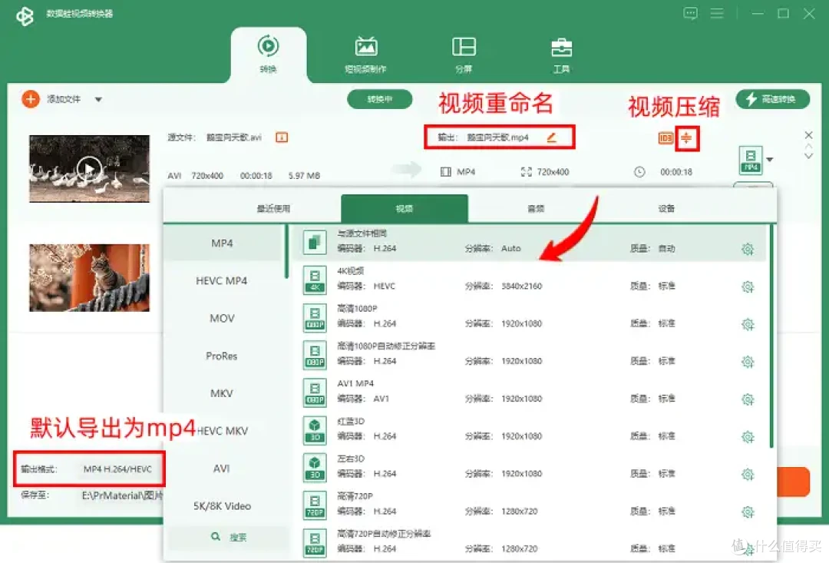
Task: Choose 720P auto-correct resolution preset icon
Action: coord(315,543)
